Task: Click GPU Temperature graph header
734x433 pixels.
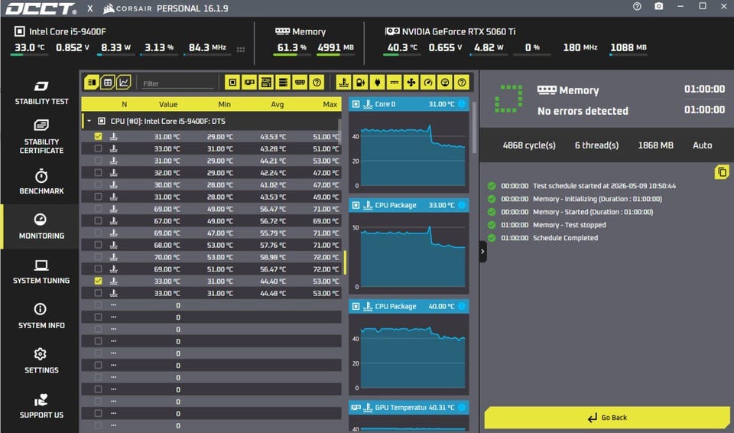Action: click(408, 408)
